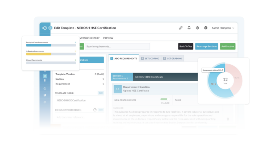Switch to the Set Scoring tab
278x156 pixels.
click(x=150, y=58)
